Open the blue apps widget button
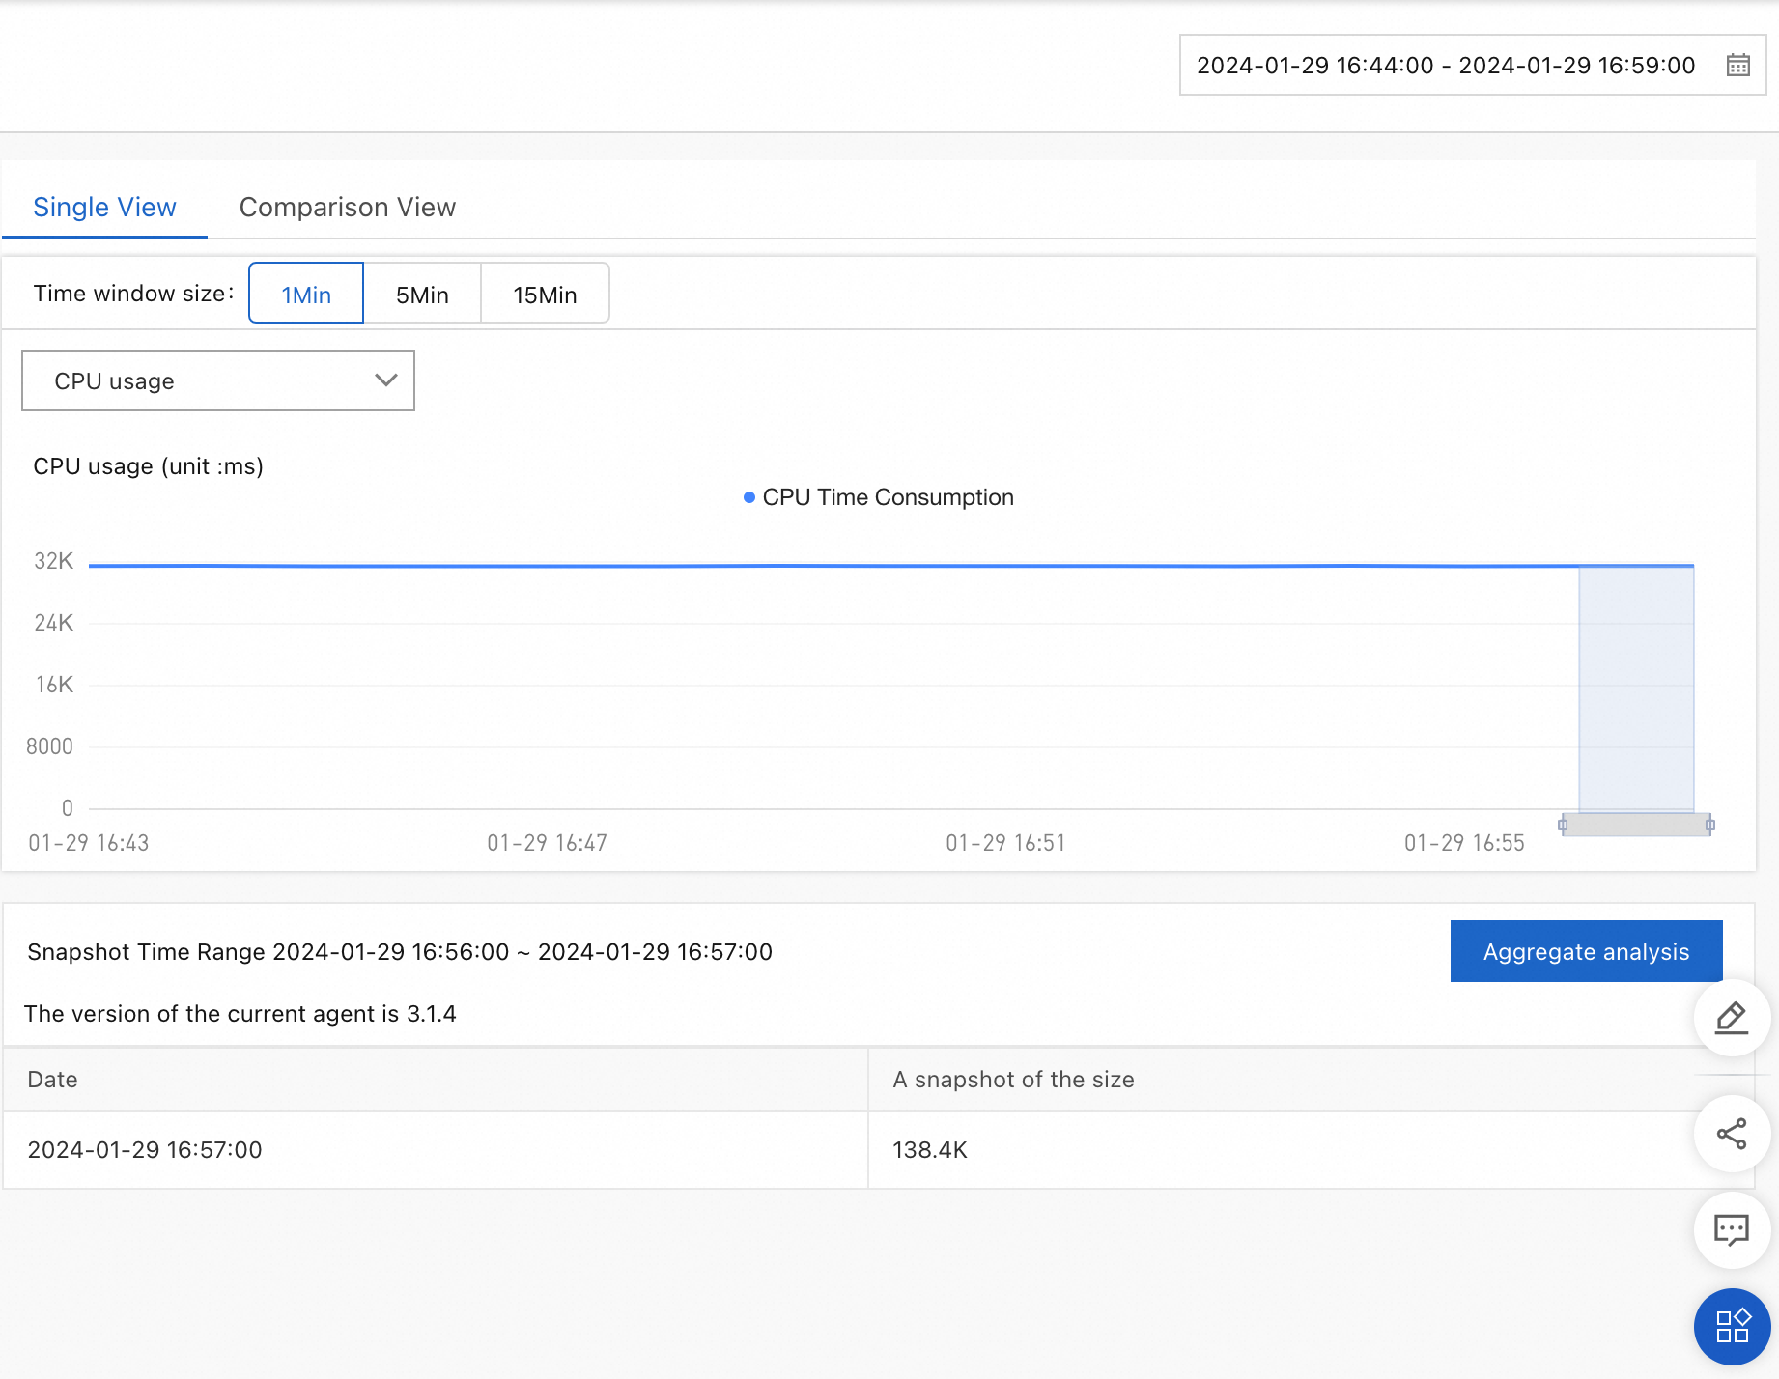 [x=1732, y=1327]
